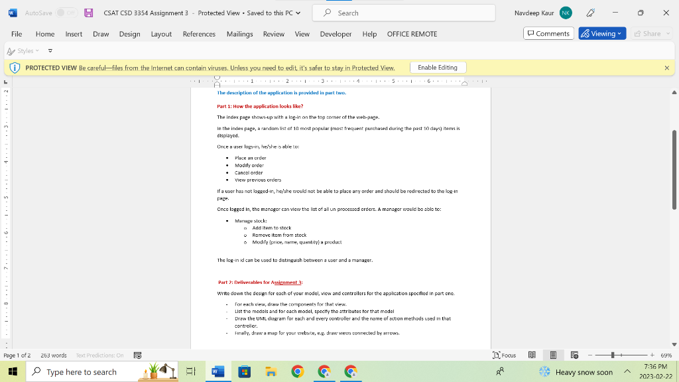The width and height of the screenshot is (679, 382).
Task: Toggle the AutoSave switch
Action: click(x=66, y=13)
